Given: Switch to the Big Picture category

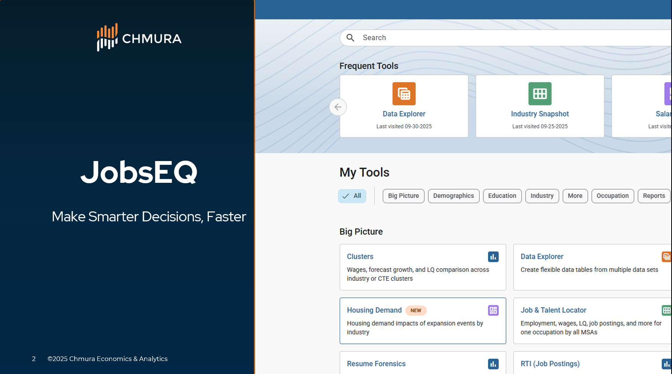Looking at the screenshot, I should 403,196.
